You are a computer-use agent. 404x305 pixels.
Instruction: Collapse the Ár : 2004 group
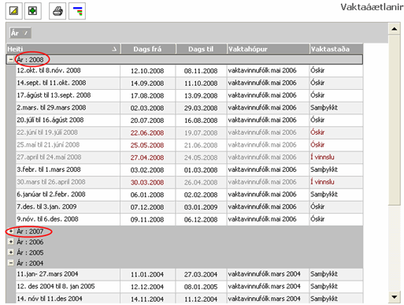(11, 262)
